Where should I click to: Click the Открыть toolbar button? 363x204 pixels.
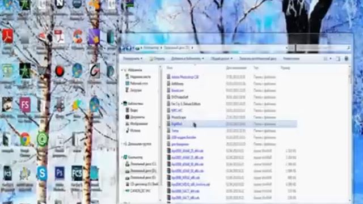pyautogui.click(x=157, y=59)
